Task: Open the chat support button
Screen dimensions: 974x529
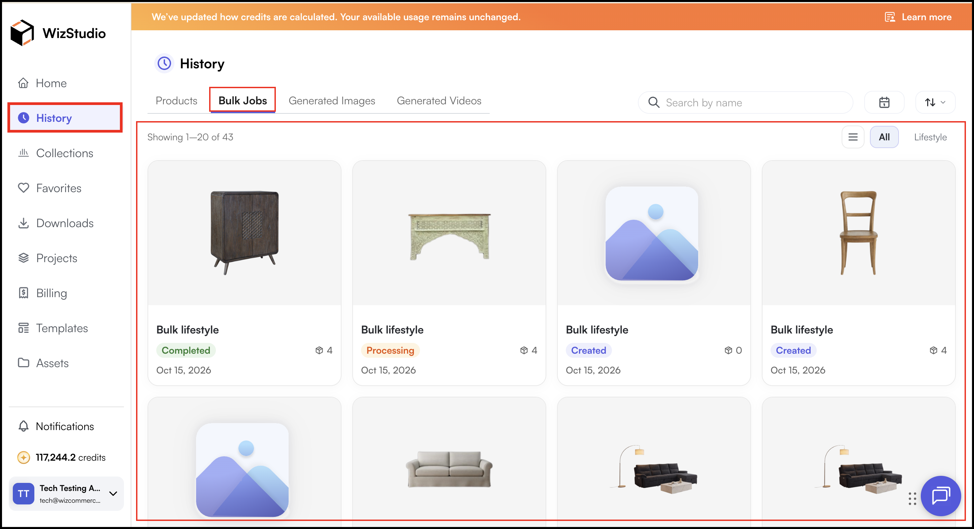Action: coord(941,496)
